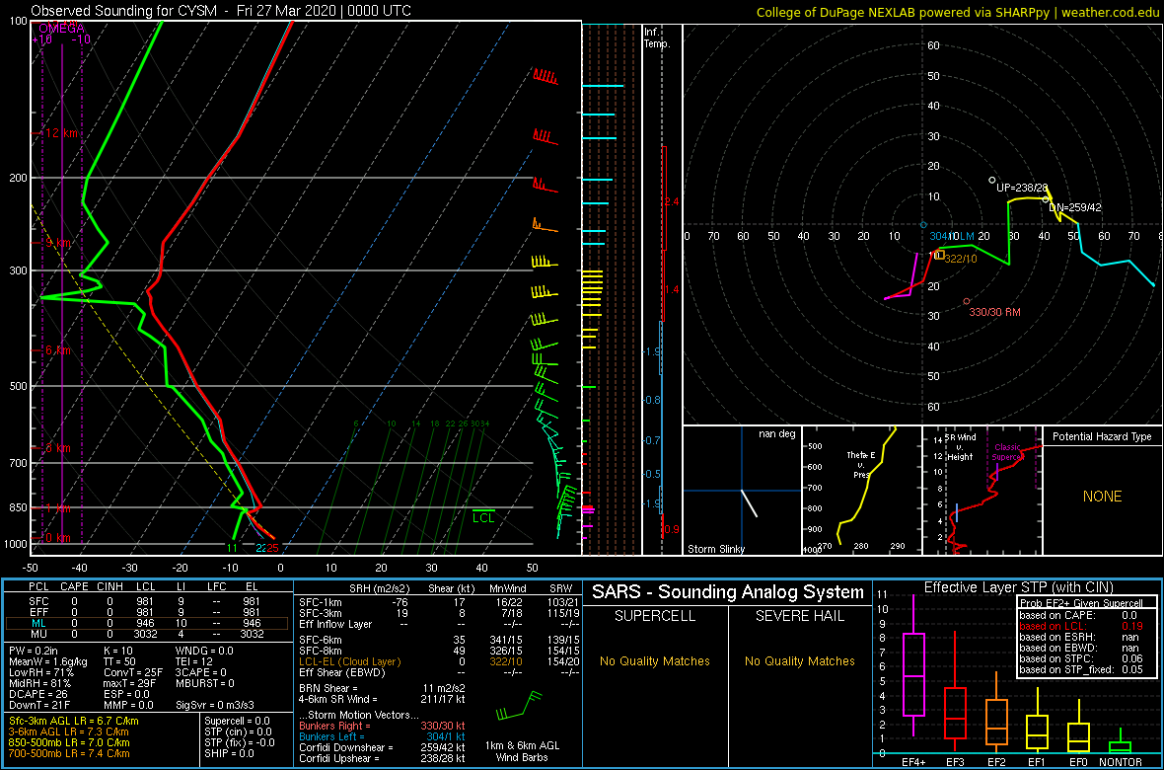Select the EFF parcel row
The height and width of the screenshot is (770, 1164).
tap(149, 612)
